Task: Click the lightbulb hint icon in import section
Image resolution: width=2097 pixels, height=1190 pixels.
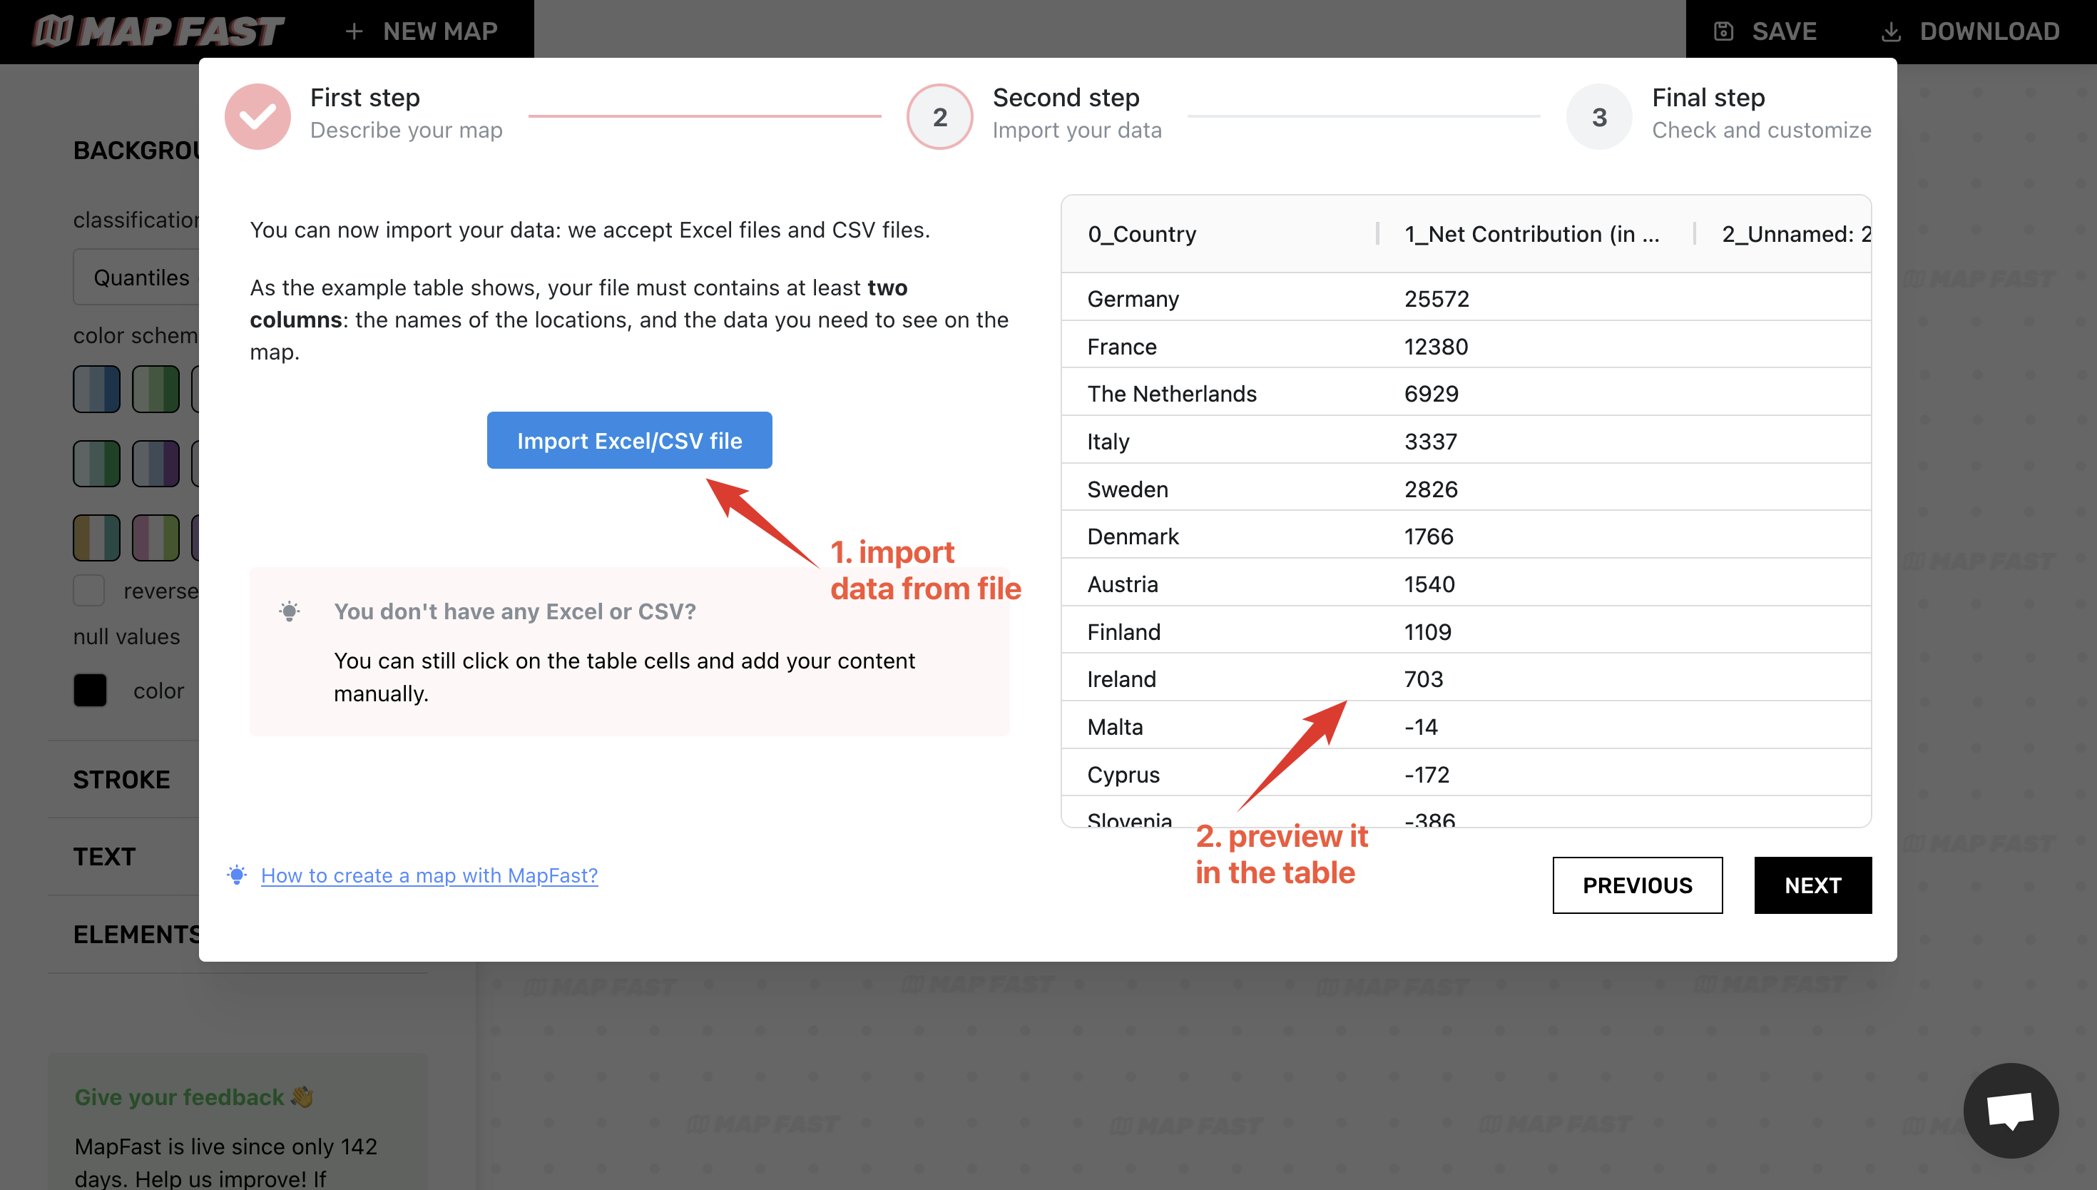Action: 290,609
